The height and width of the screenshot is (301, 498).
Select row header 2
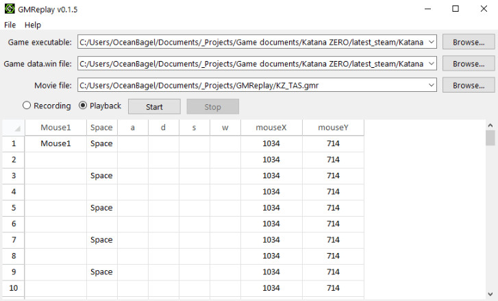[x=14, y=160]
